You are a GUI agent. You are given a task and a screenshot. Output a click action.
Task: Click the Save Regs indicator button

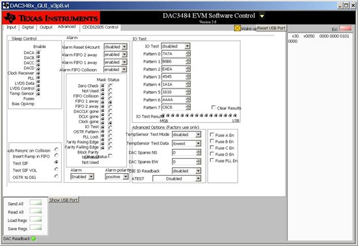(36, 228)
